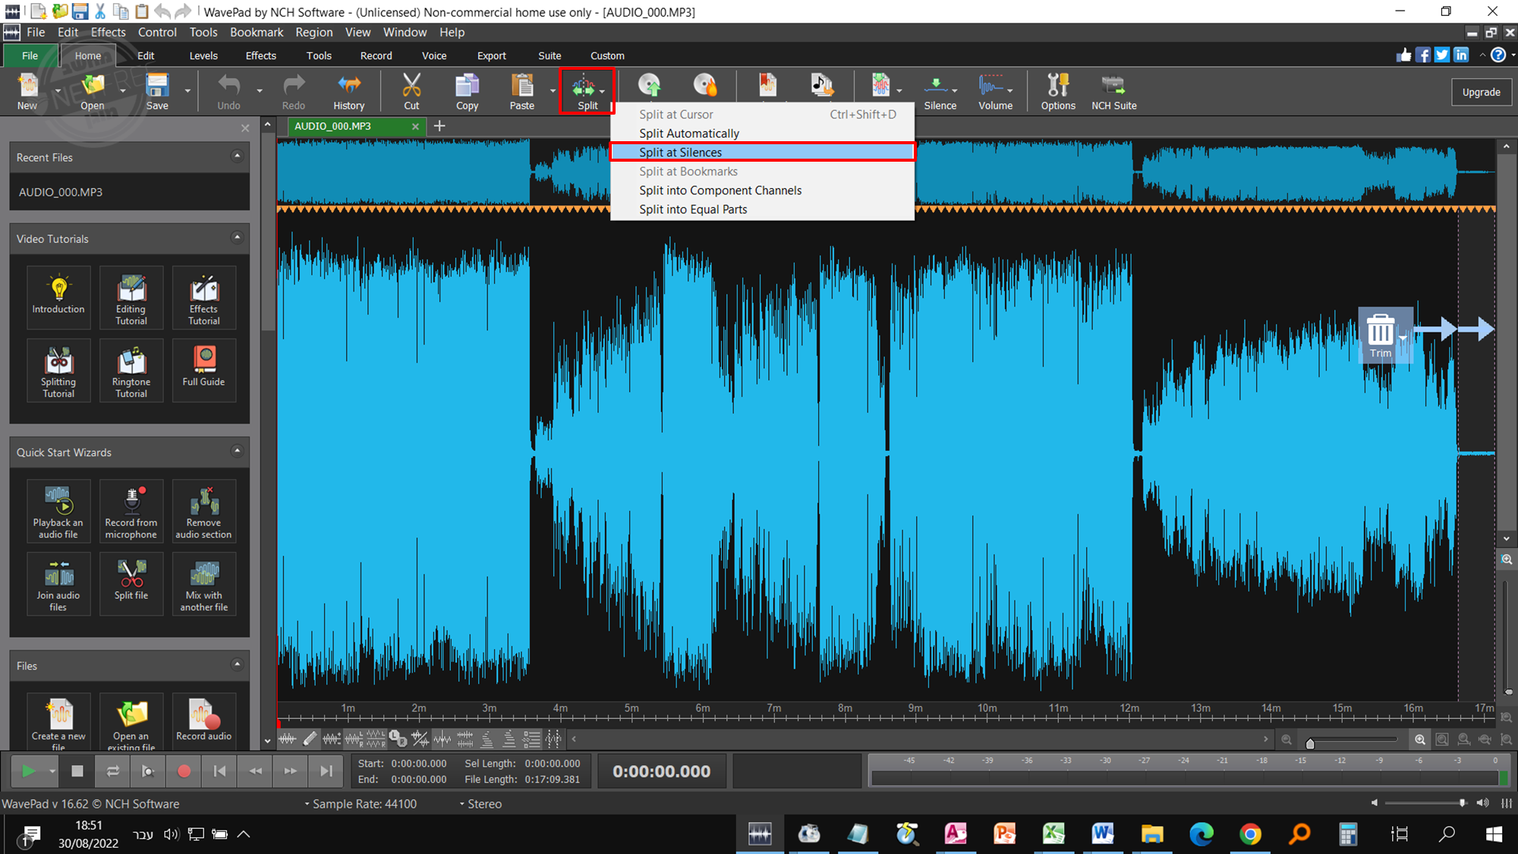
Task: Click the Fast Forward button
Action: point(291,771)
